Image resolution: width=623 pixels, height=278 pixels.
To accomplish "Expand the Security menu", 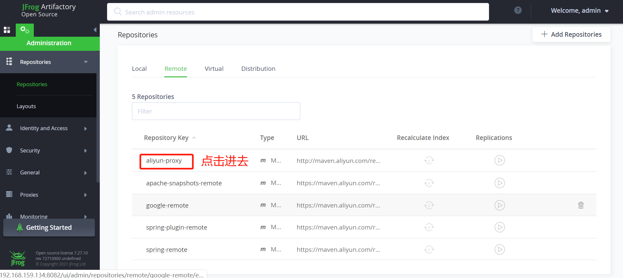I will coord(85,151).
